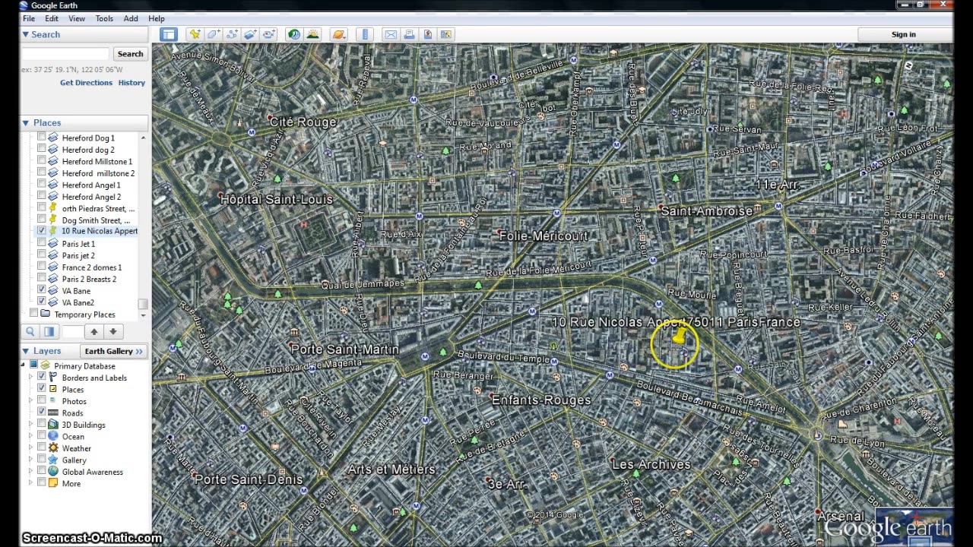Expand the Weather layer node
This screenshot has width=973, height=547.
[31, 448]
